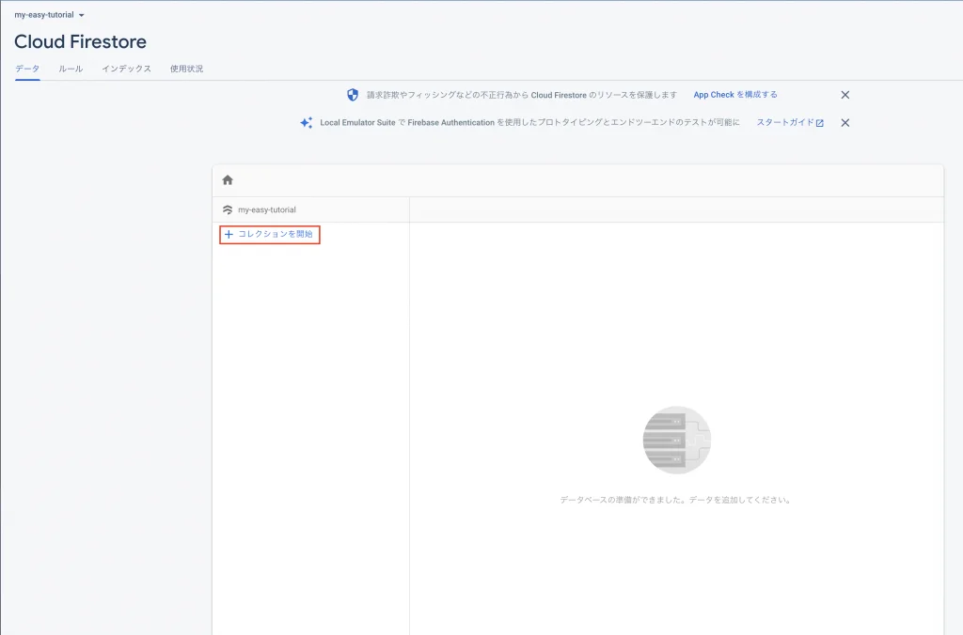Click the 請求詐欺やフィッシング banner message text
Screen dimensions: 963x635
(521, 95)
